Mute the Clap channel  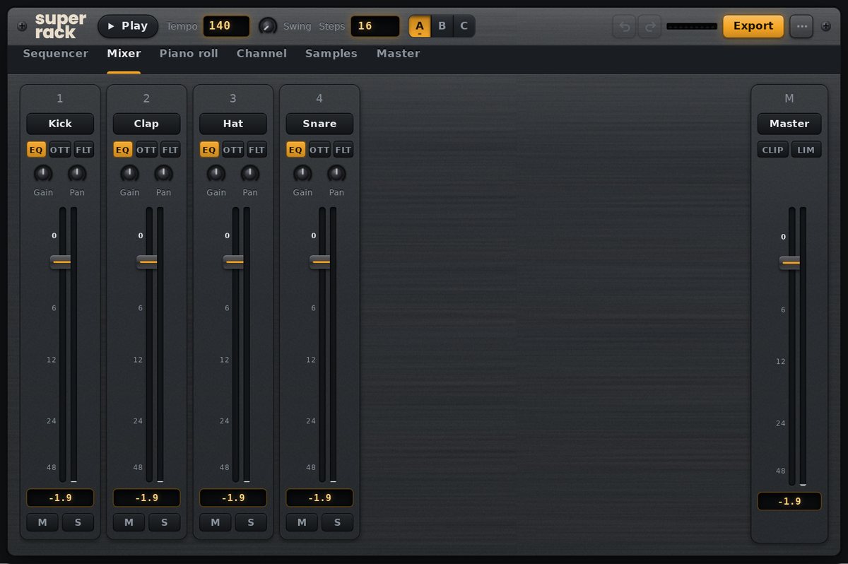(129, 522)
